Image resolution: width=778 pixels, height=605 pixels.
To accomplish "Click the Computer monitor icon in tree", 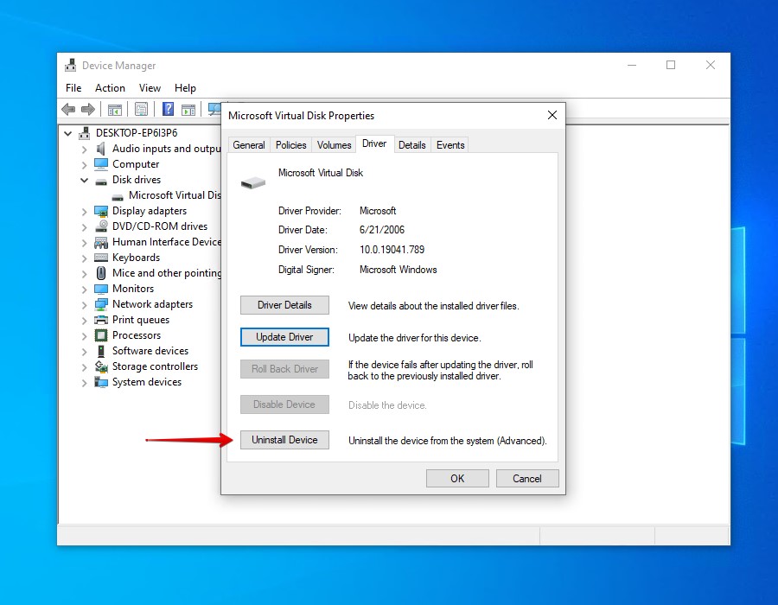I will (x=101, y=163).
